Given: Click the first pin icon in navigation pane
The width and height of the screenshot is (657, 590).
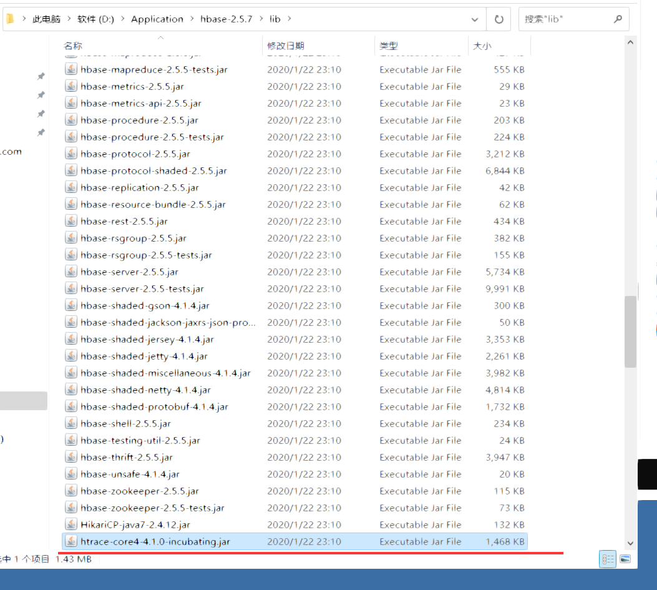Looking at the screenshot, I should pyautogui.click(x=41, y=76).
